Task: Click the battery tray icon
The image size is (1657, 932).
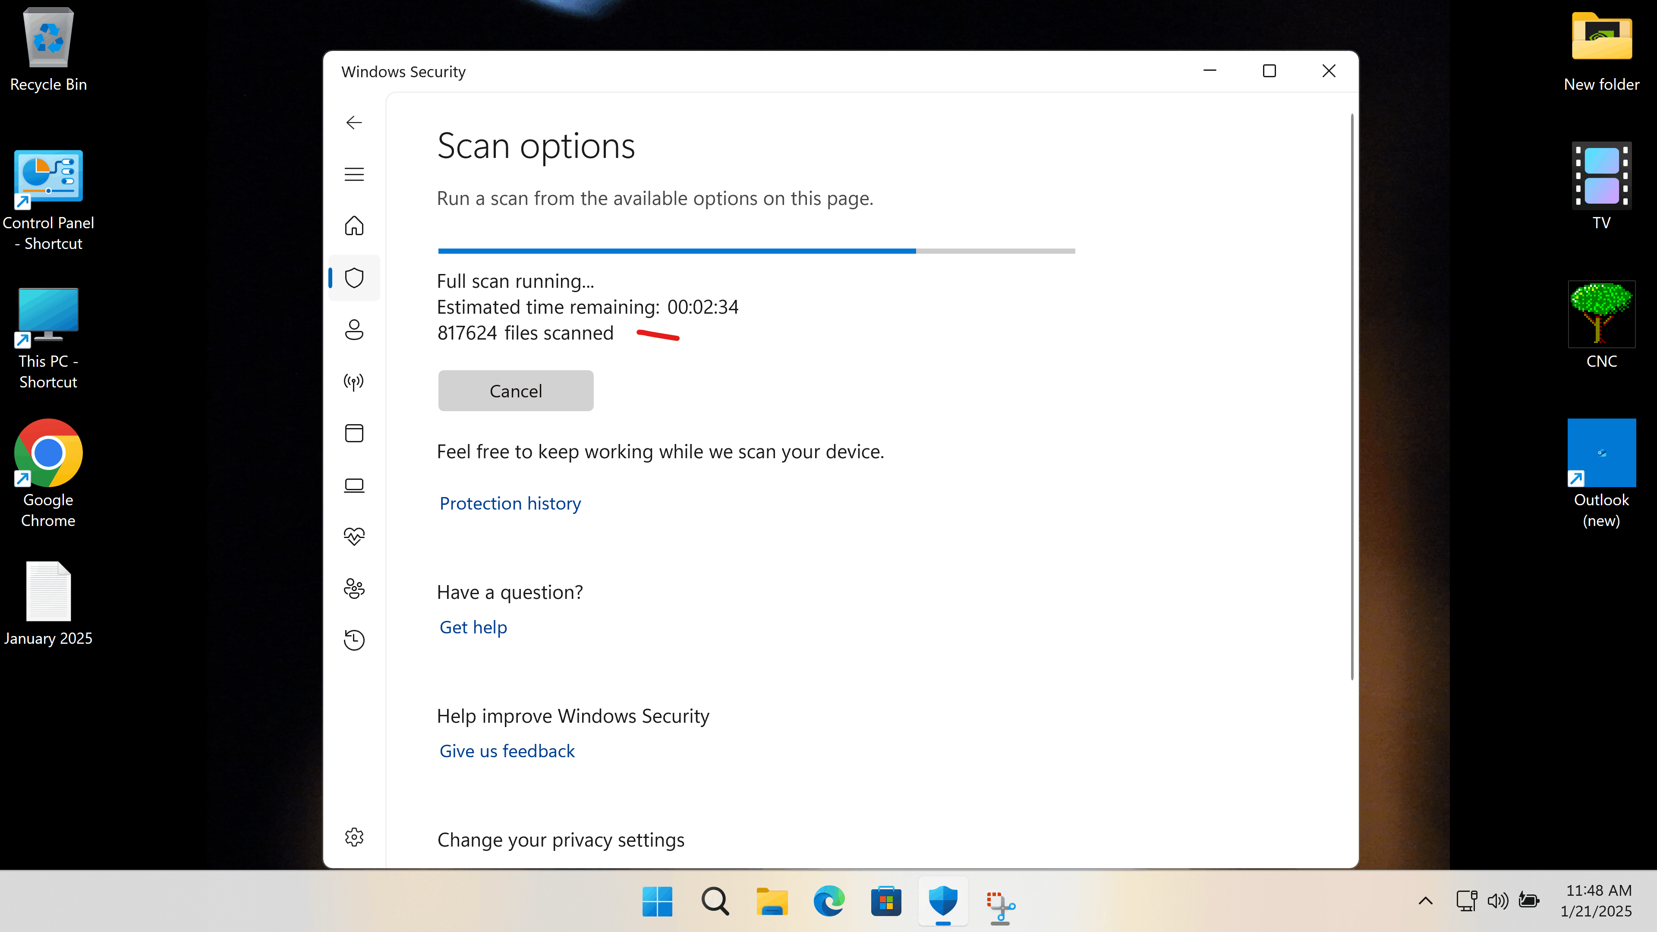Action: (x=1529, y=901)
